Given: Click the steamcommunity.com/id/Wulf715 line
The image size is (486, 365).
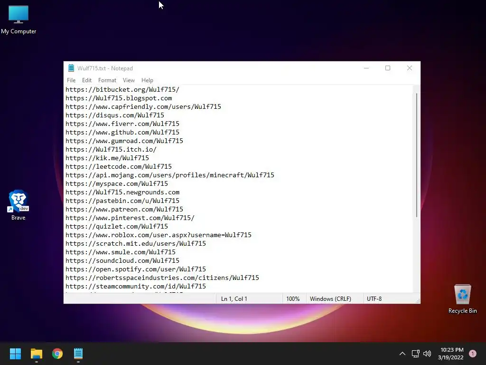Looking at the screenshot, I should point(135,287).
